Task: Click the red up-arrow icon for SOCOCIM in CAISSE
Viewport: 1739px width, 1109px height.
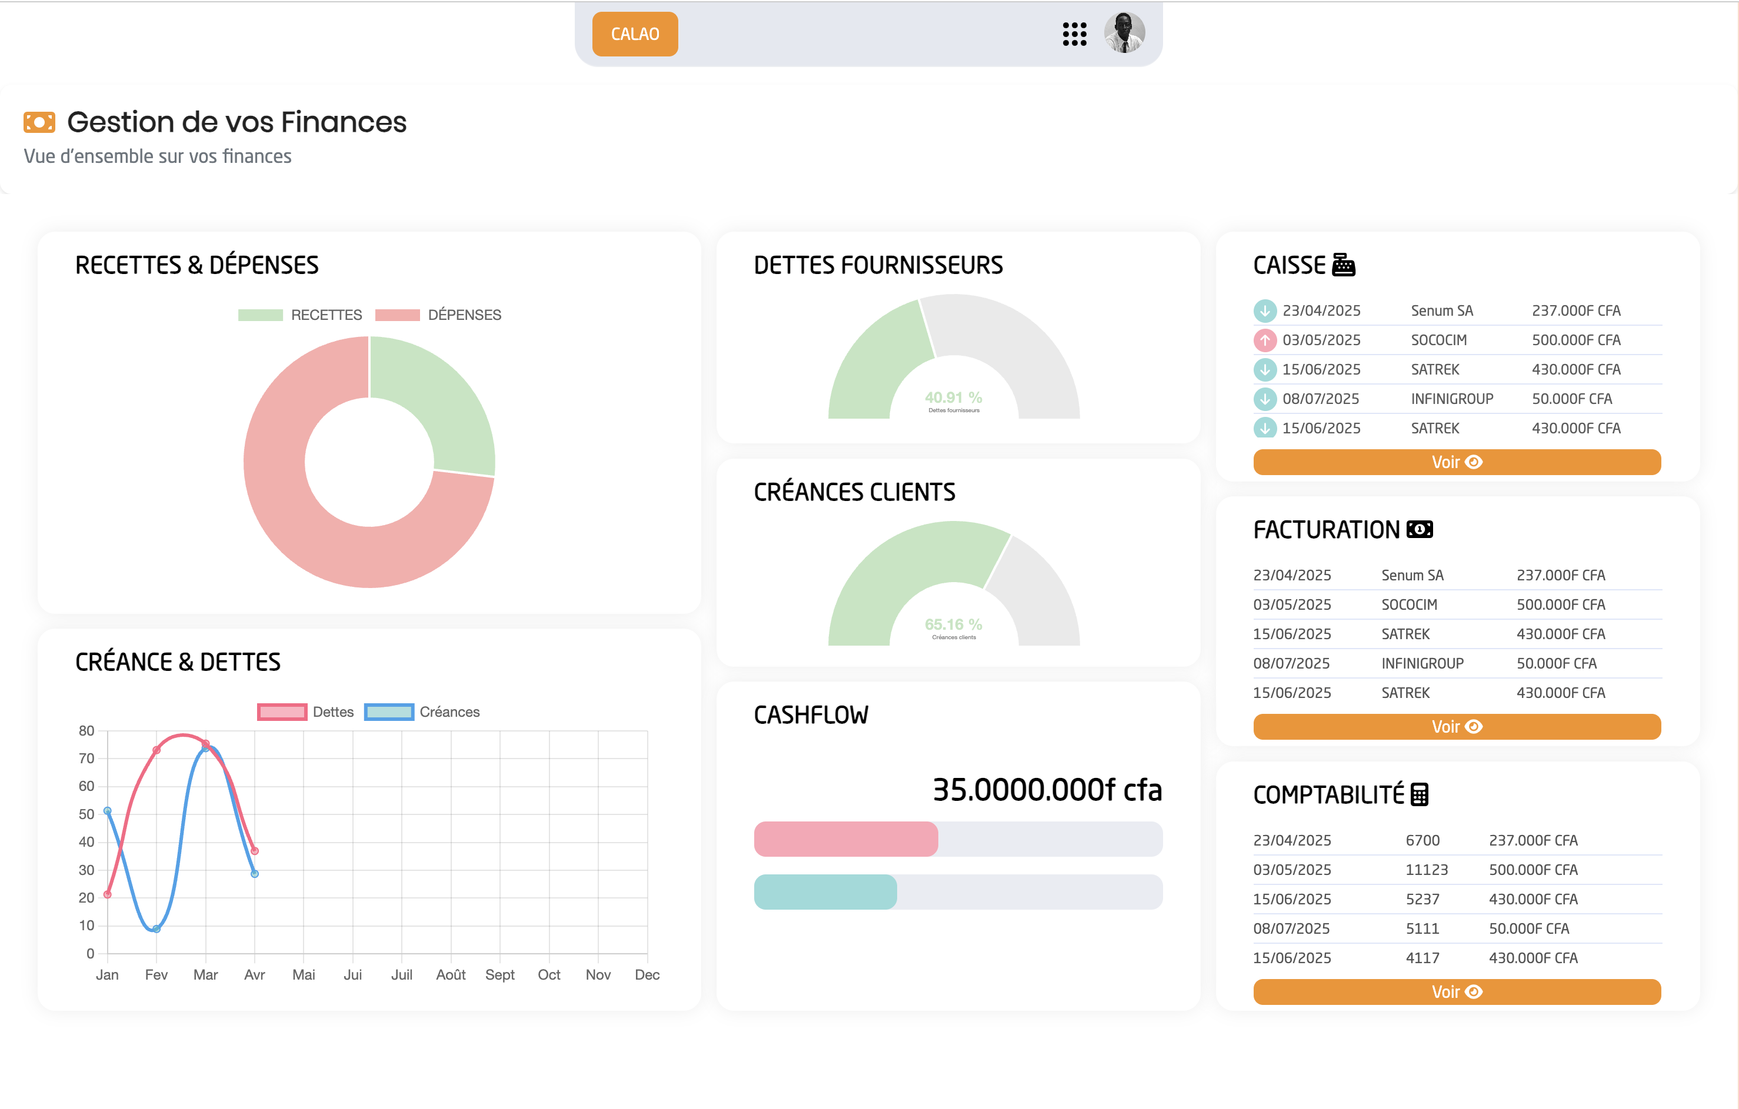Action: 1264,339
